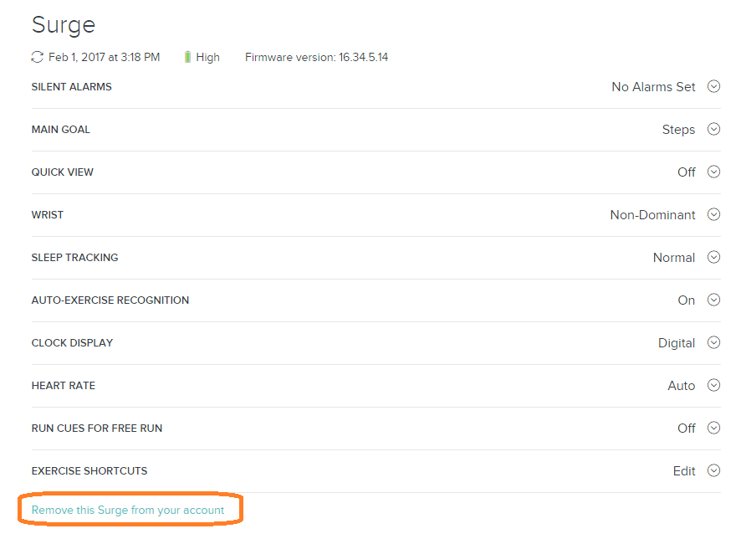The height and width of the screenshot is (539, 746).
Task: Expand the Auto-Exercise Recognition chevron
Action: tap(713, 300)
